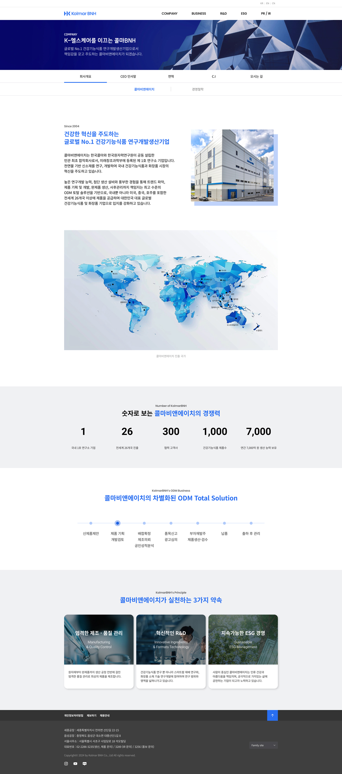Open the COMPANY menu

coord(169,14)
